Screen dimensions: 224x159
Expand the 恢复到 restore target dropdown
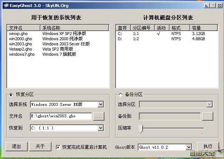click(100, 128)
